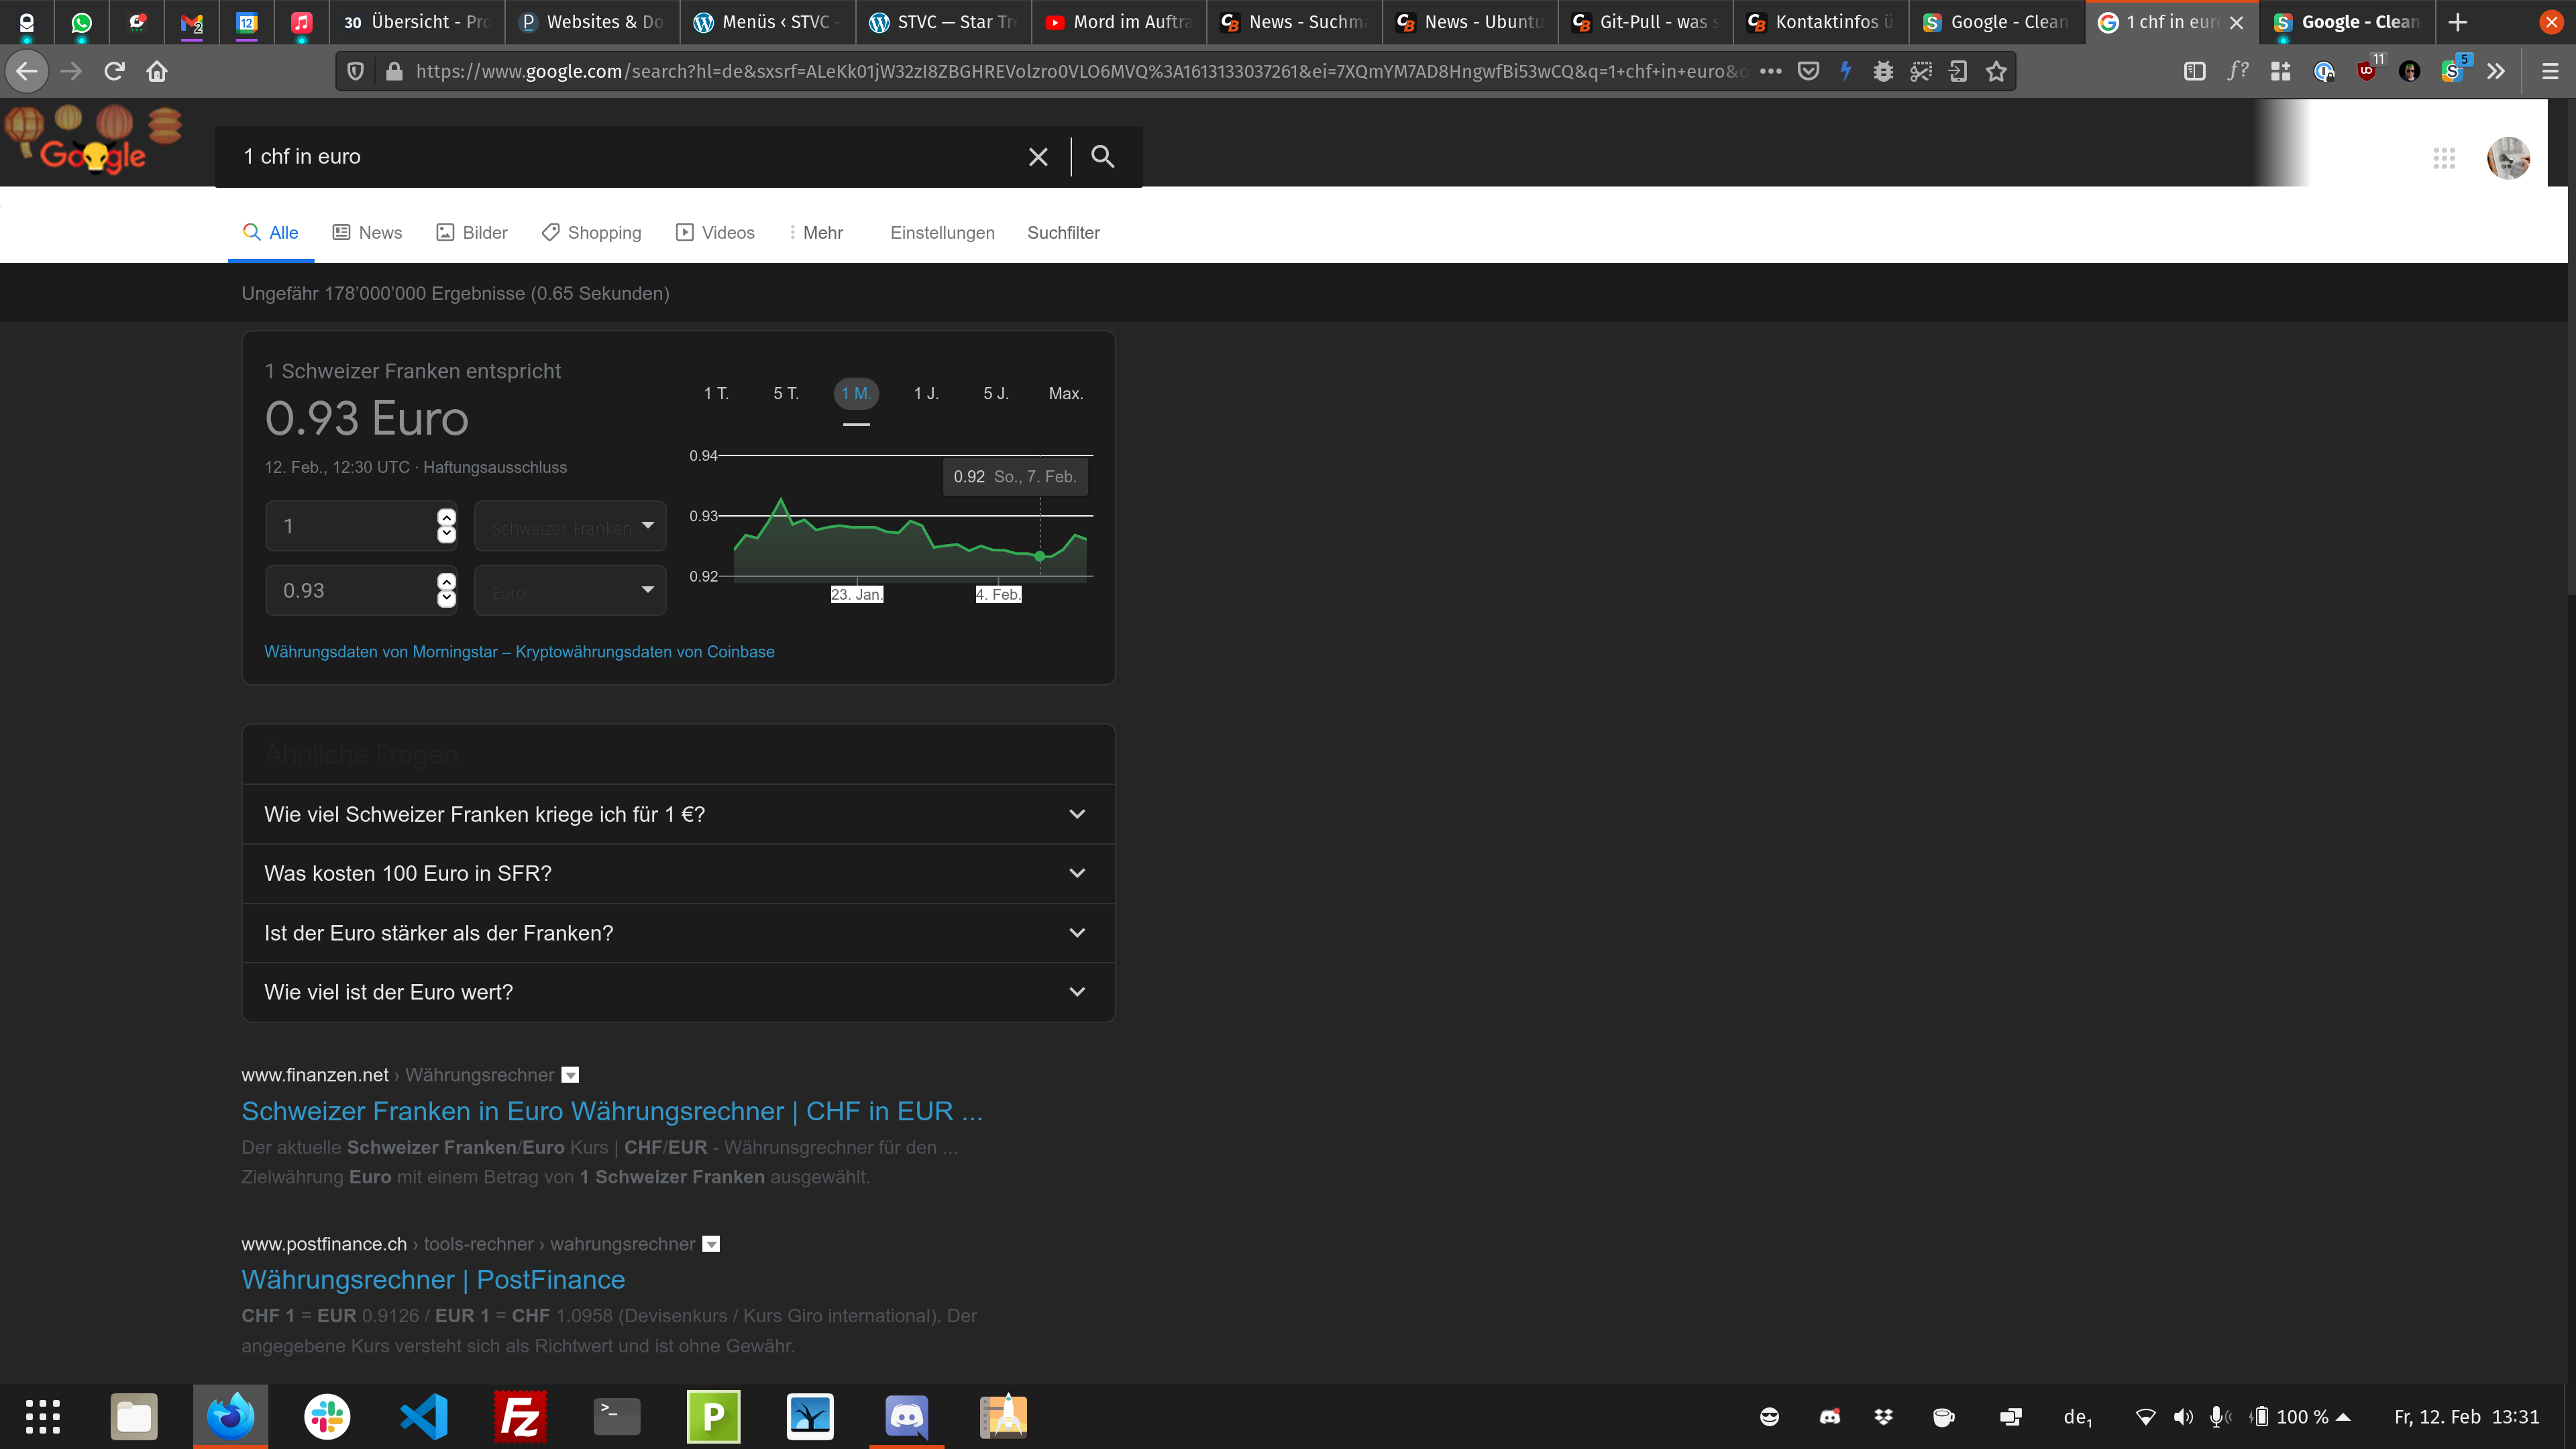Bookmark page with star icon
2576x1449 pixels.
pyautogui.click(x=1996, y=71)
